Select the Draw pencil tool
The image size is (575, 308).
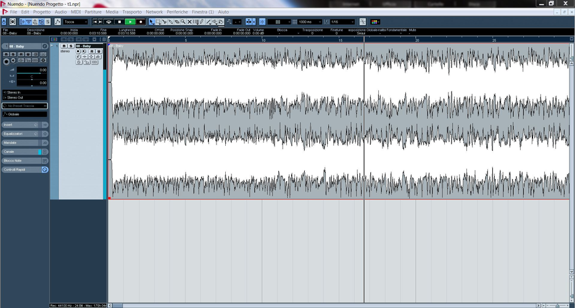[x=202, y=22]
